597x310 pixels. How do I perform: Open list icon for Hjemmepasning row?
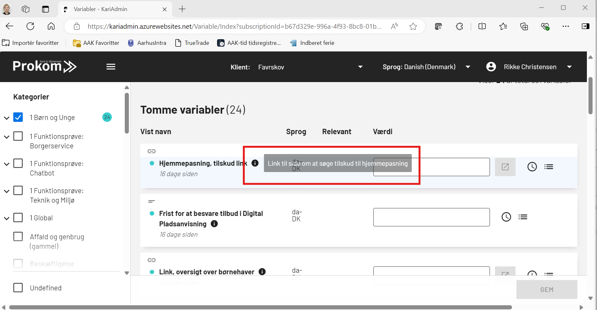point(549,167)
